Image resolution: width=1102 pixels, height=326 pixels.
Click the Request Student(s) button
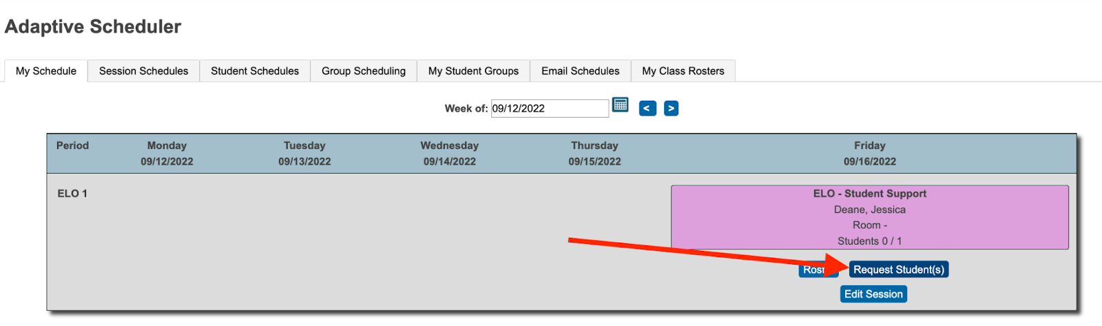(899, 269)
